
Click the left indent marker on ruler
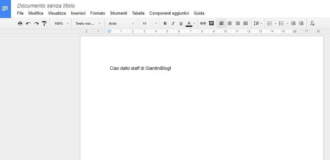[109, 32]
